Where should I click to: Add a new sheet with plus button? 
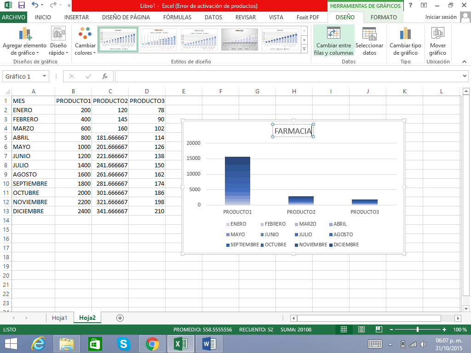[120, 318]
